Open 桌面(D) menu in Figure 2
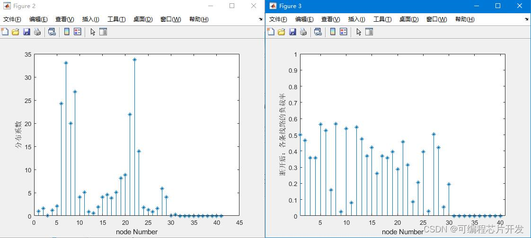The width and height of the screenshot is (531, 238). [143, 19]
